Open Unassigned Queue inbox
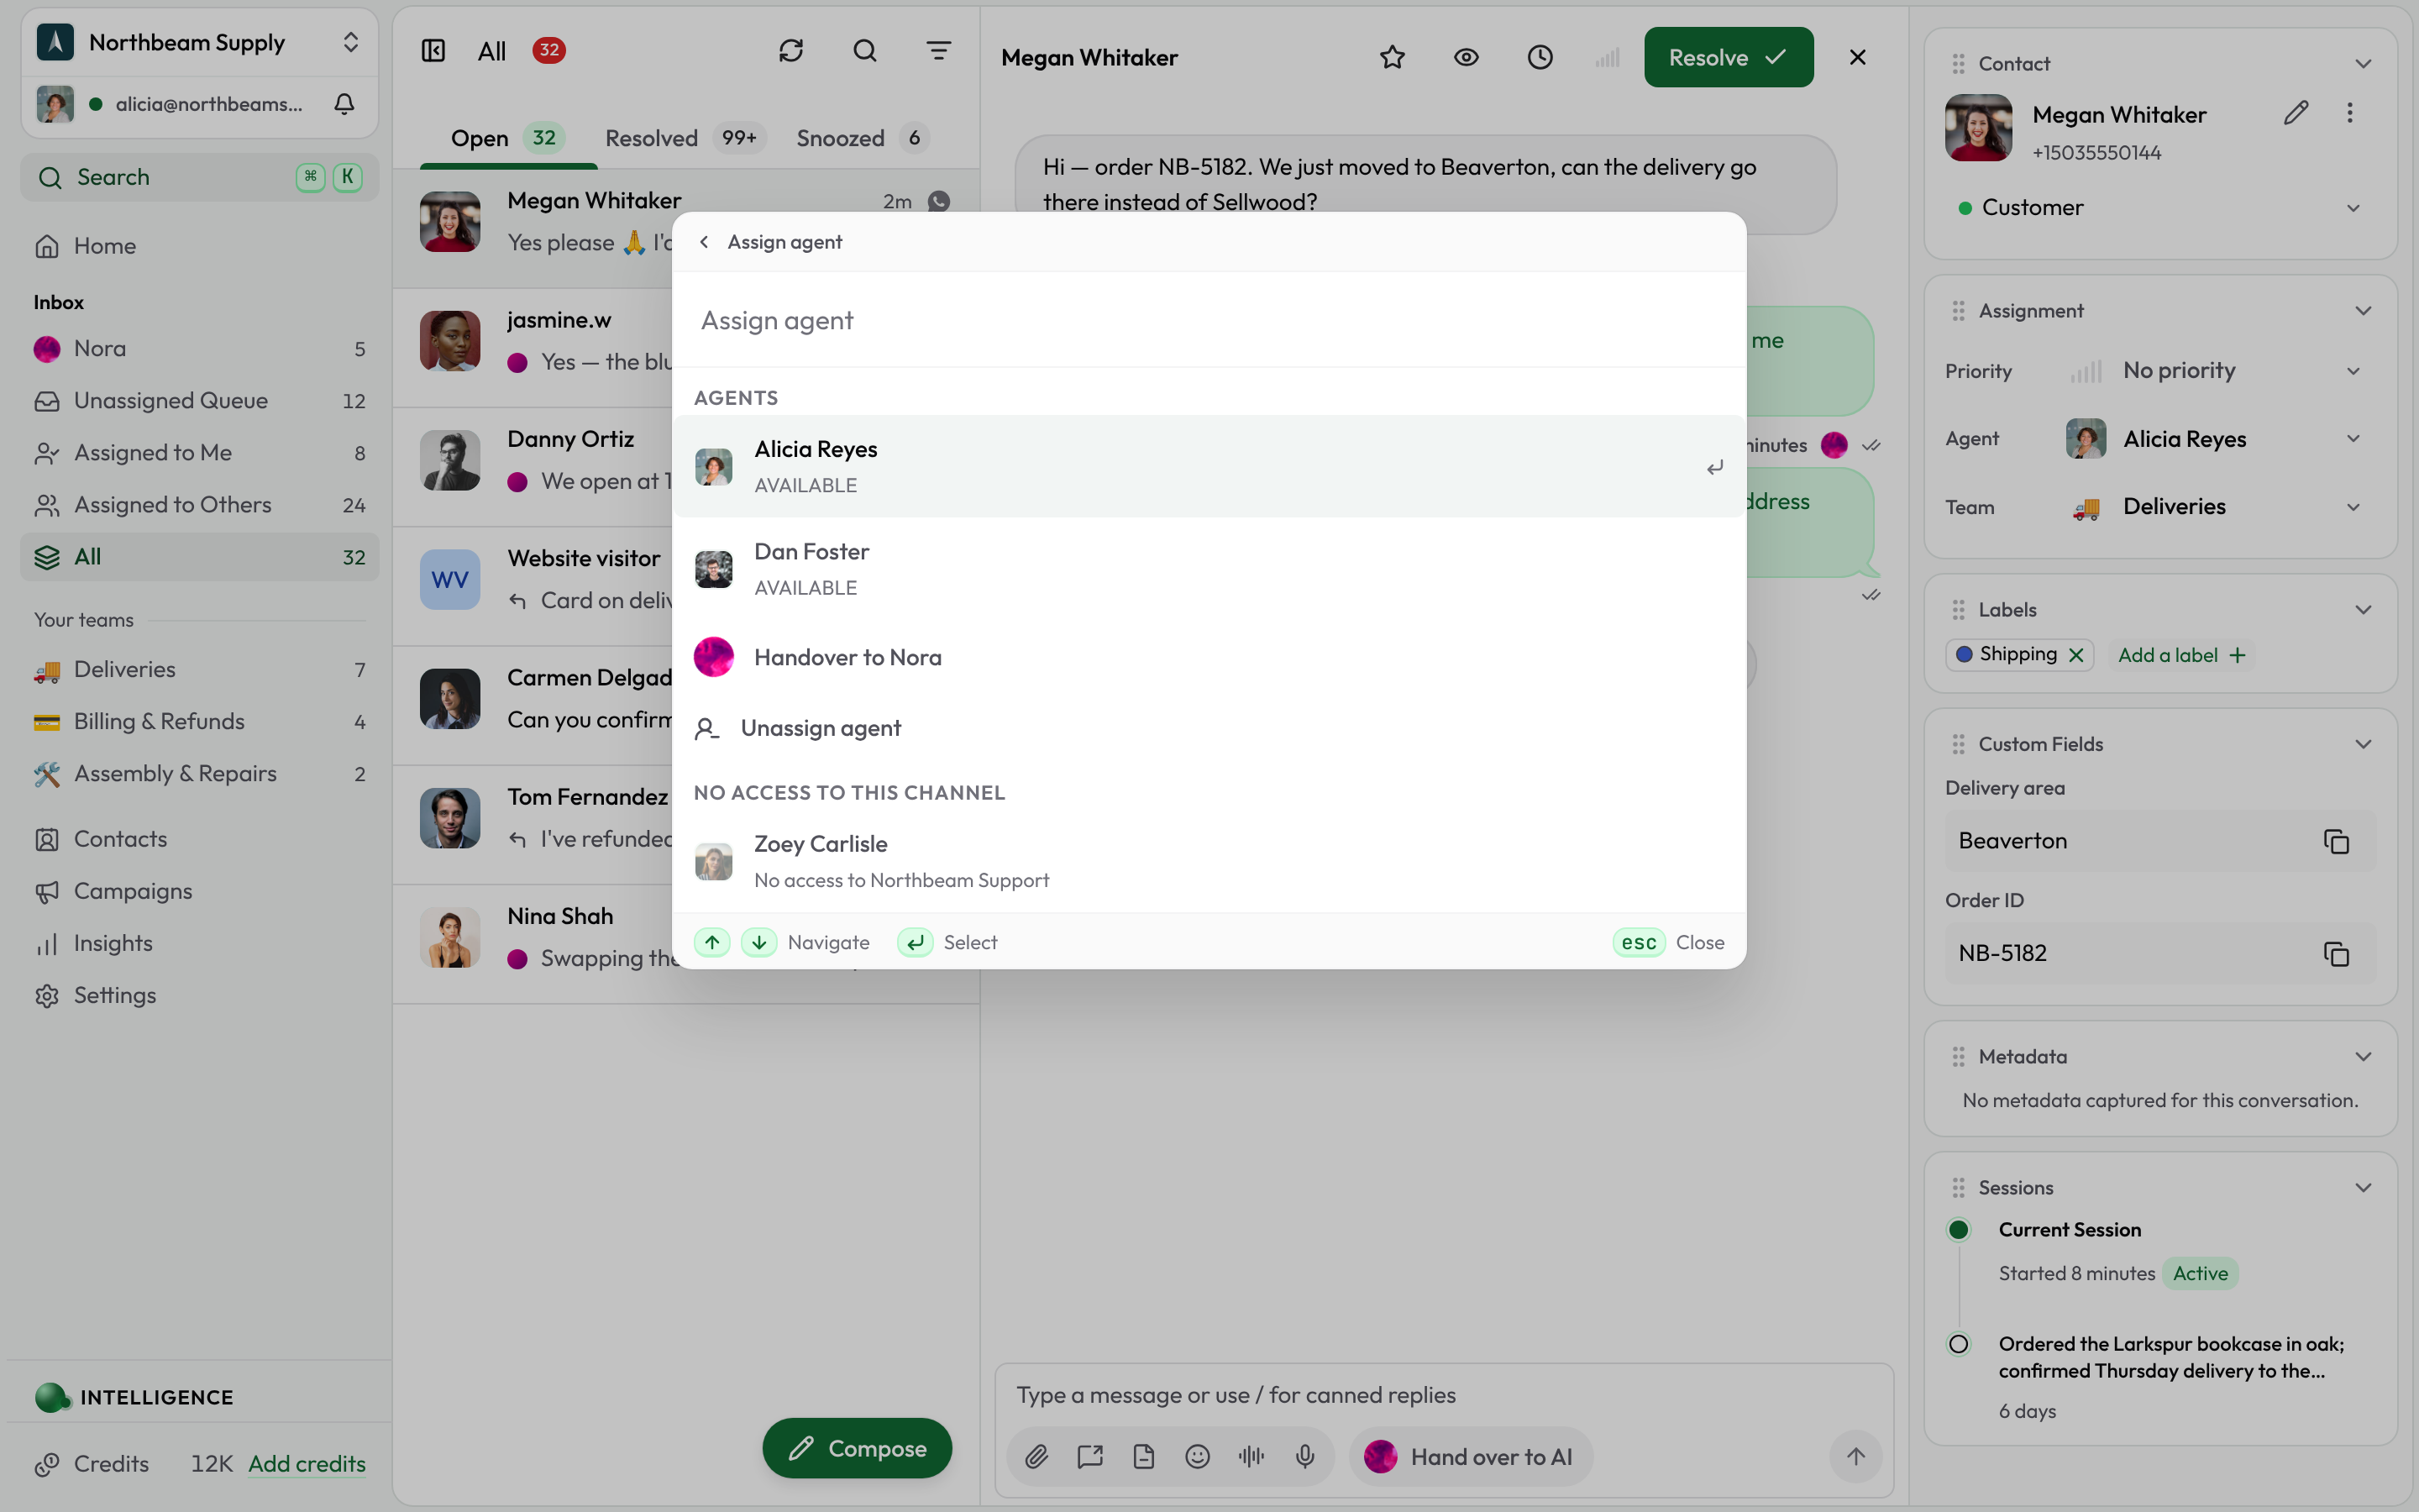This screenshot has width=2419, height=1512. click(200, 401)
